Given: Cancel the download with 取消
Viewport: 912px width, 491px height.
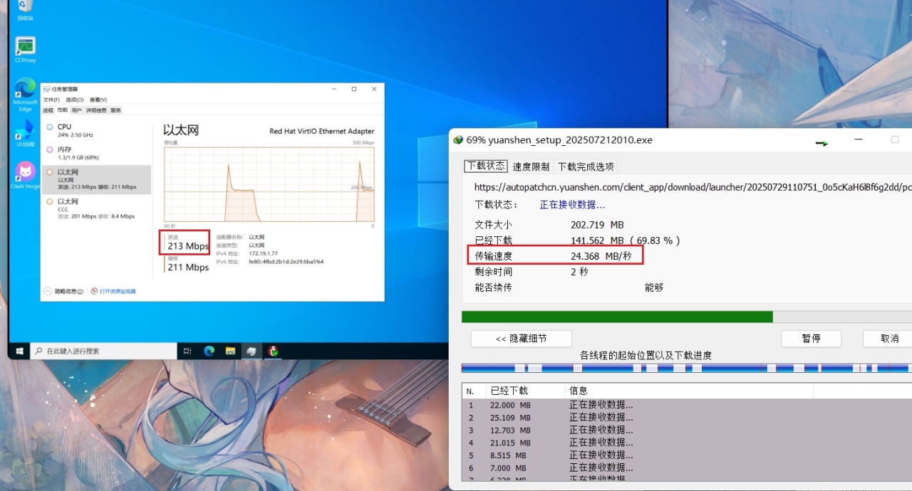Looking at the screenshot, I should pos(888,339).
